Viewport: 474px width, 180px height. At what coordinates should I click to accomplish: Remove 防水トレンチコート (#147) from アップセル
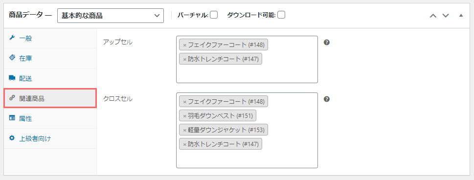[184, 60]
